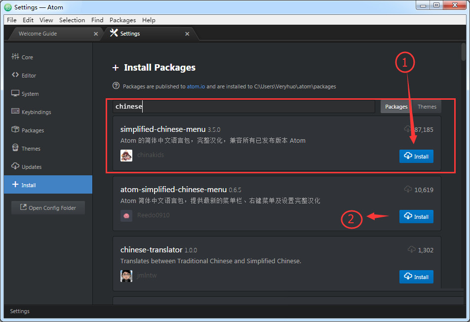Click the package search input field
The width and height of the screenshot is (470, 322).
tap(243, 107)
